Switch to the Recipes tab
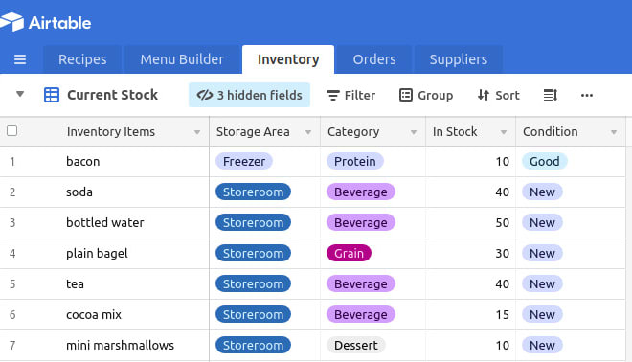The height and width of the screenshot is (362, 632). (82, 59)
